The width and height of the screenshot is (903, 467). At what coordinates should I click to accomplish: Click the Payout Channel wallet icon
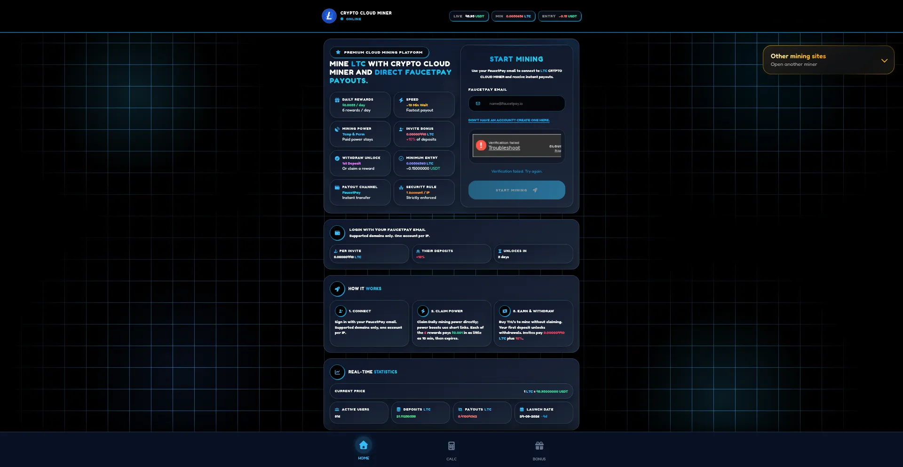click(x=337, y=188)
